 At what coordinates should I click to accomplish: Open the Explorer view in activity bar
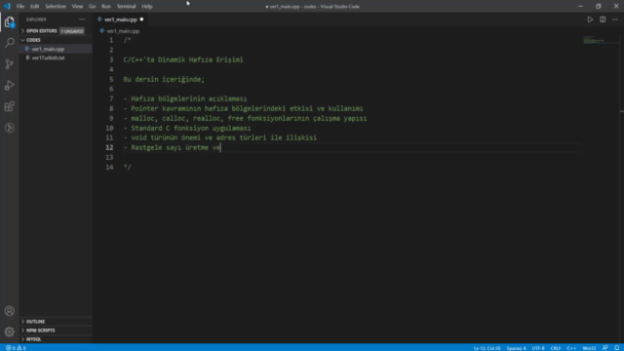[x=10, y=21]
